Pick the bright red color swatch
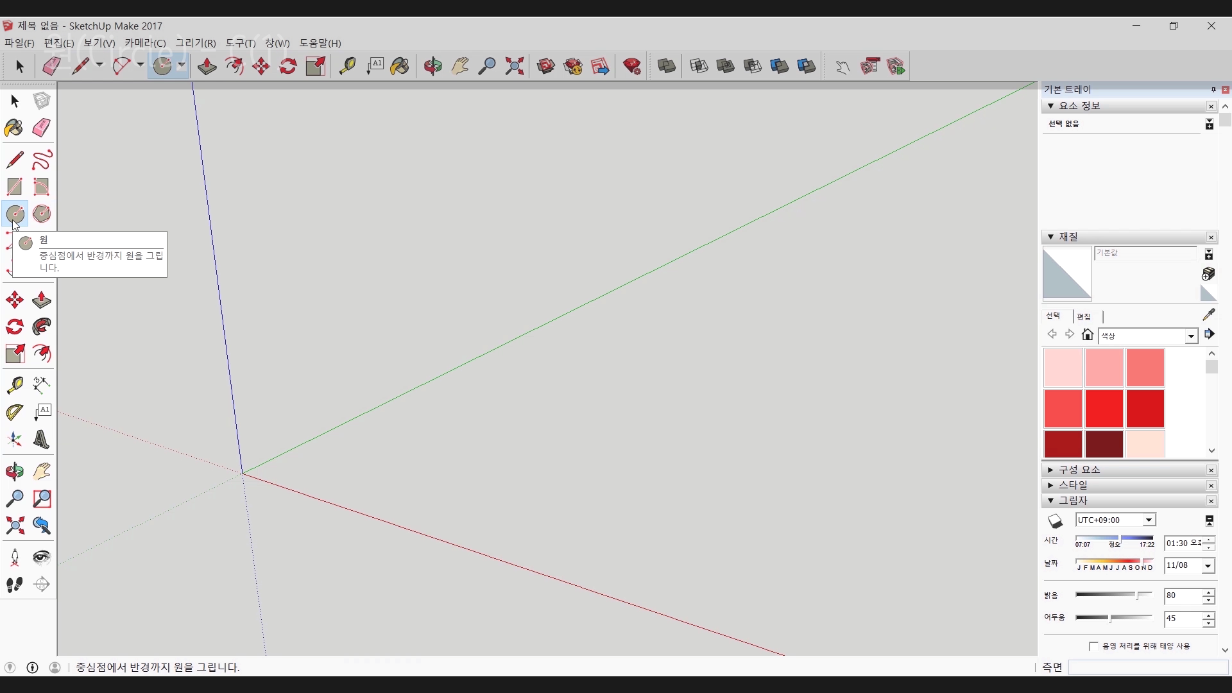This screenshot has width=1232, height=693. tap(1104, 409)
